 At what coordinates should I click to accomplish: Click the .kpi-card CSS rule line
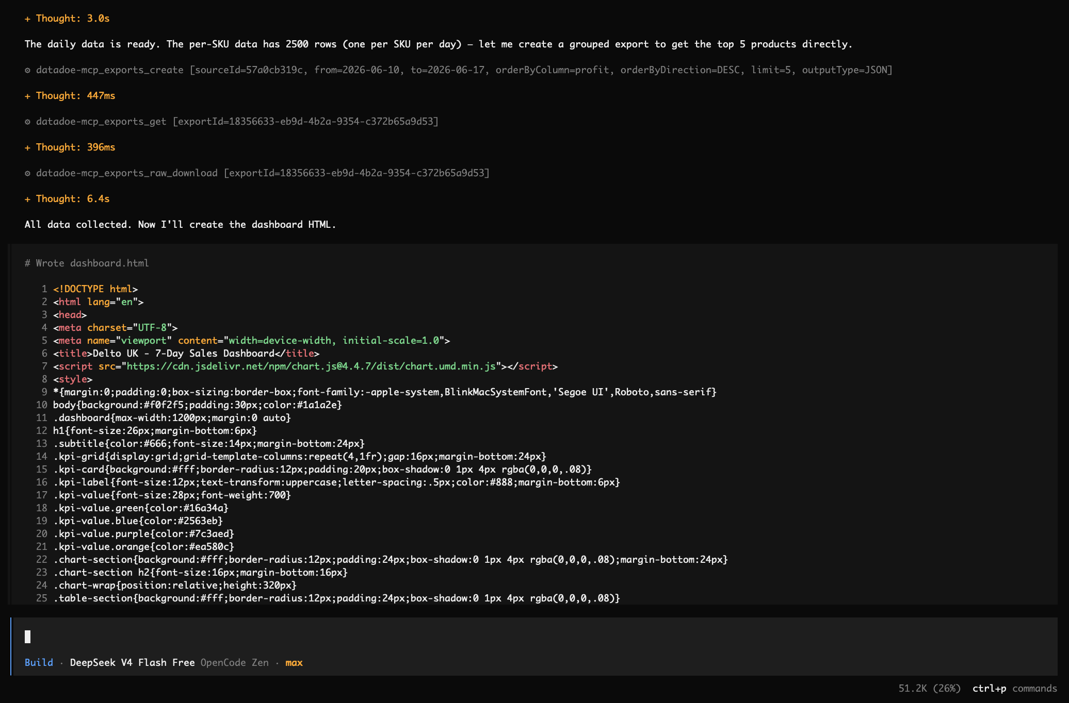pyautogui.click(x=322, y=470)
